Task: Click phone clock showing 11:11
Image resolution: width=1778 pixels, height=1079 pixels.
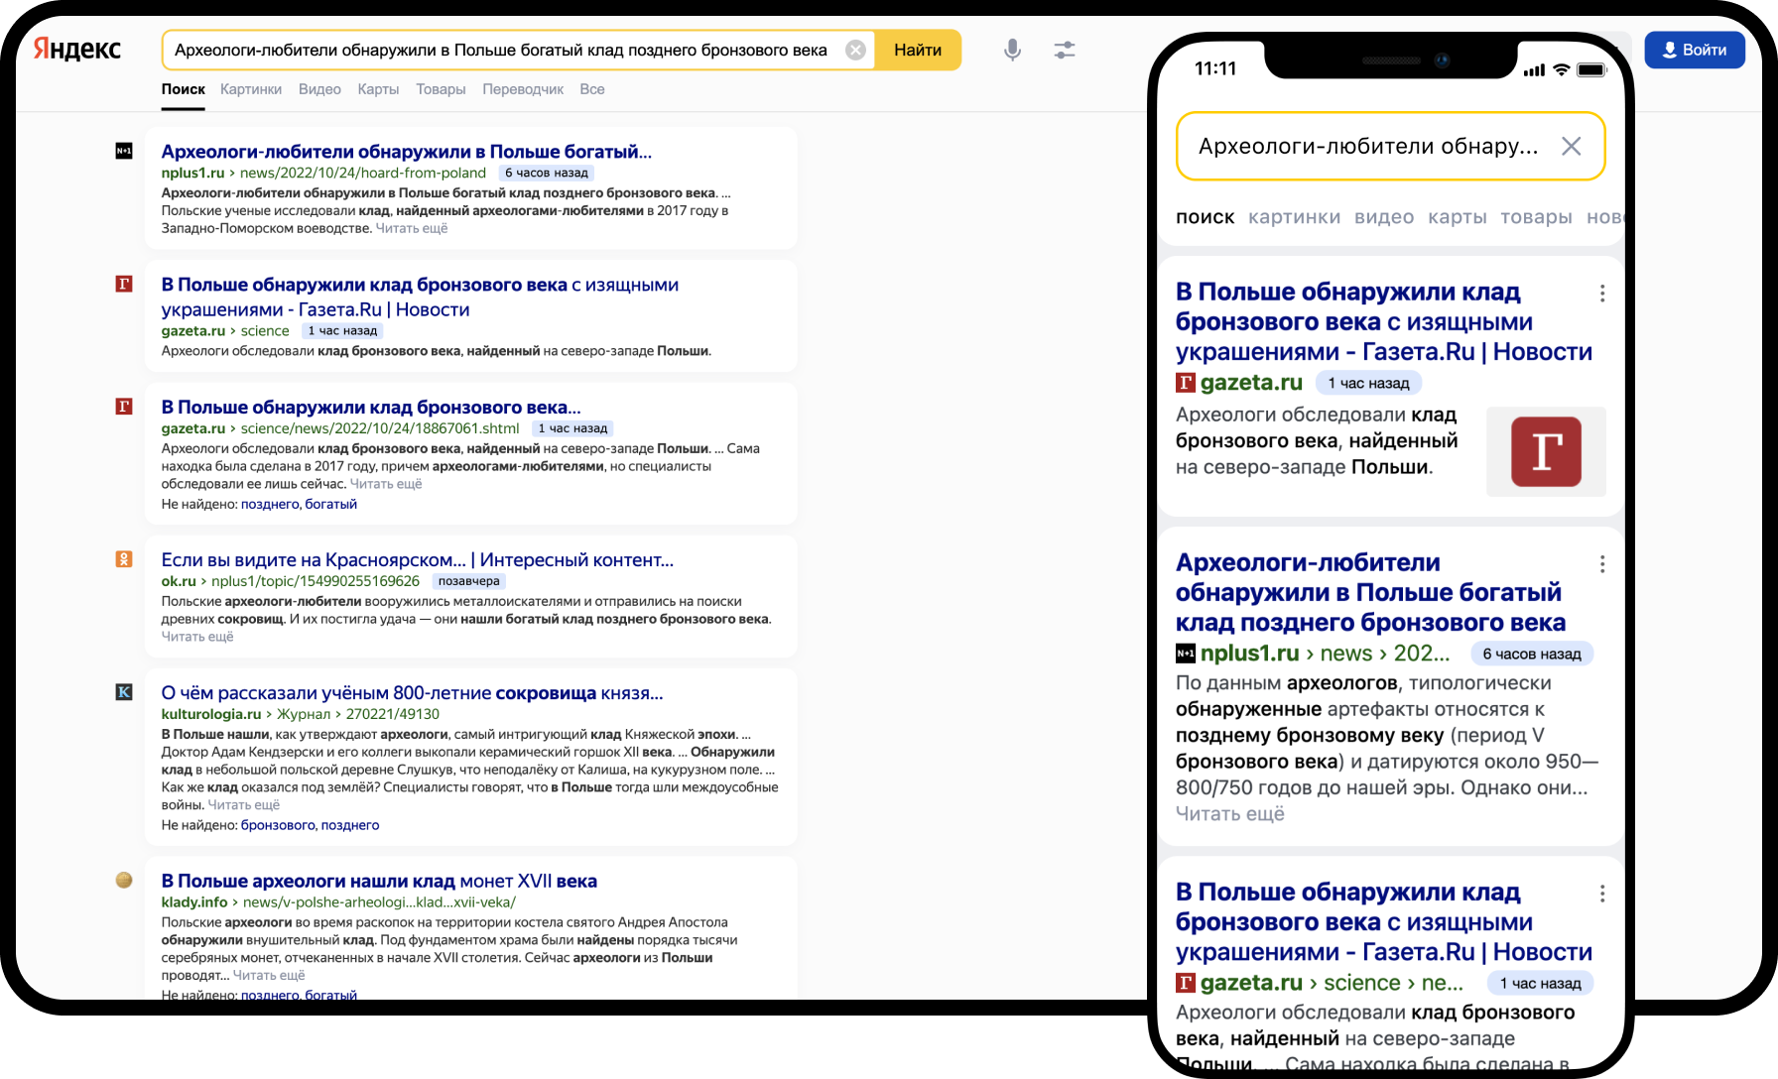Action: click(x=1215, y=68)
